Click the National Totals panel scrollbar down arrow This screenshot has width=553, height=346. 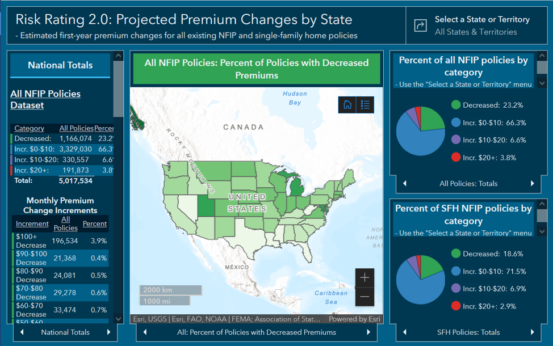click(119, 319)
